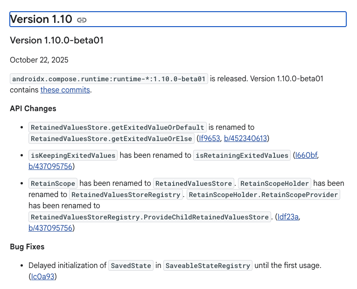This screenshot has height=289, width=357.
Task: Open bug link b/452340613
Action: 245,138
